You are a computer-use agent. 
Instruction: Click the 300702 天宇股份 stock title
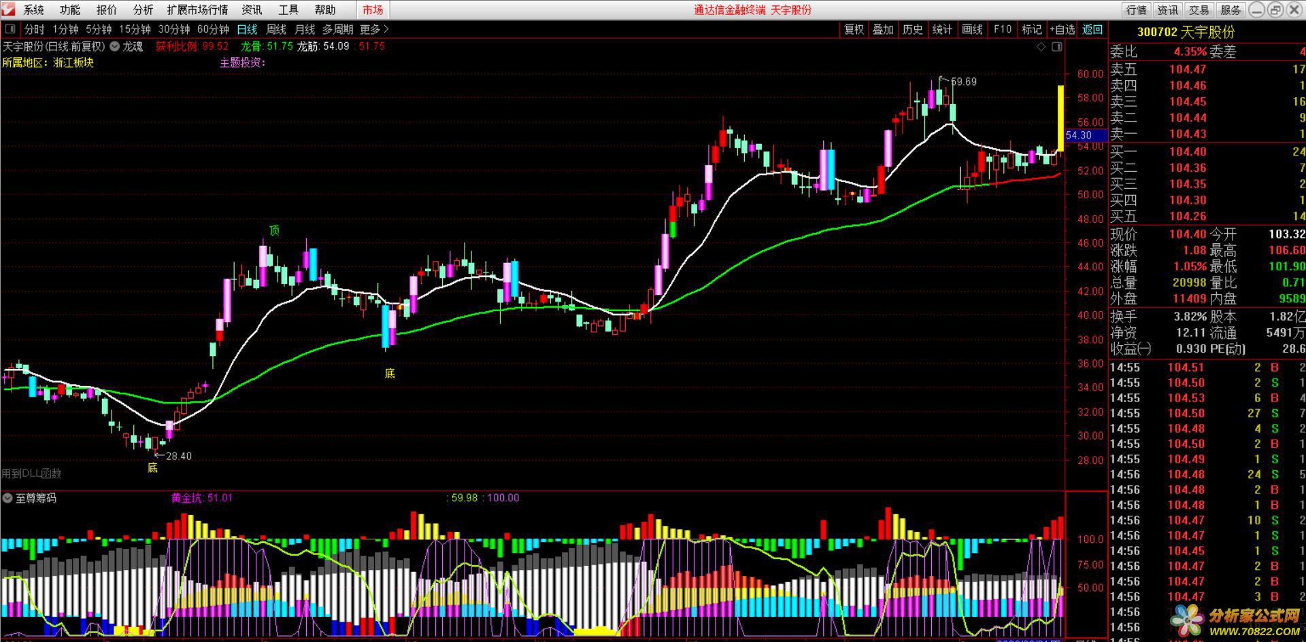click(1186, 32)
